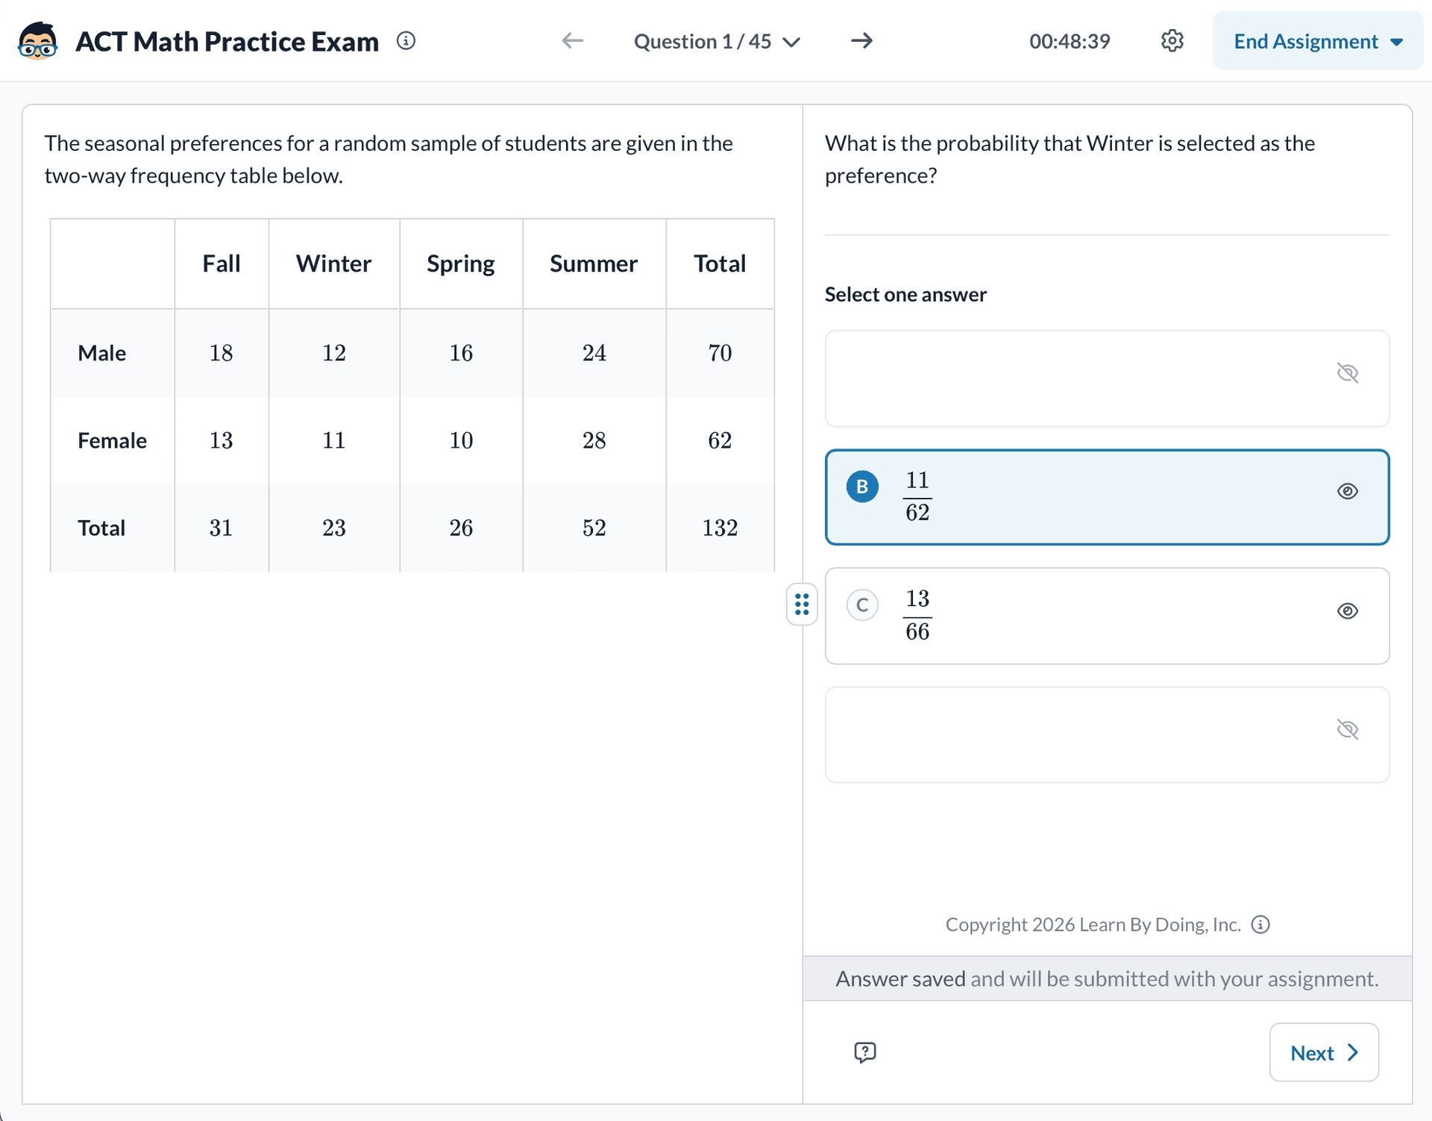
Task: Click the mascot avatar logo
Action: [37, 41]
